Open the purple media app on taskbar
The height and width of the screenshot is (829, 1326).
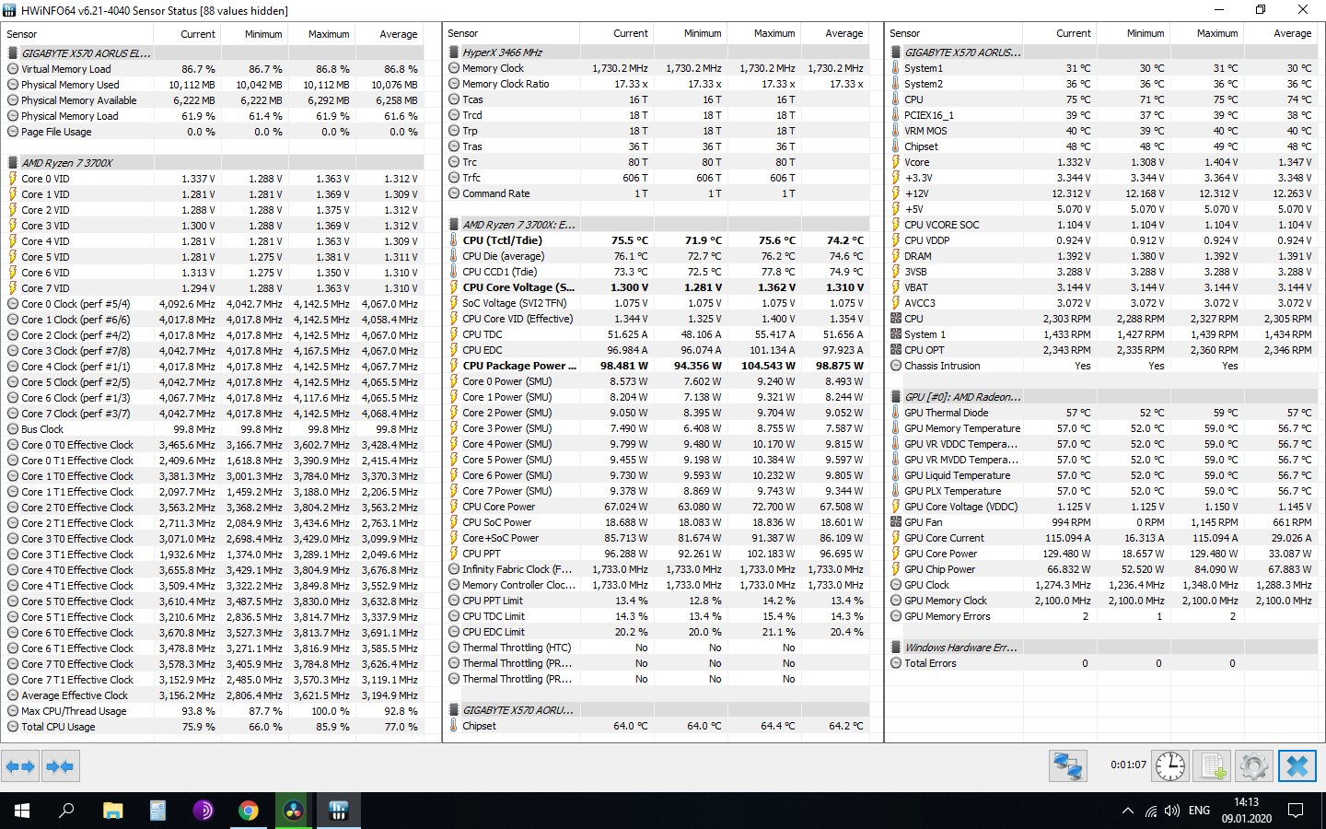click(203, 811)
